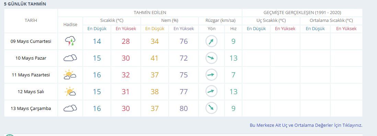This screenshot has width=377, height=136.
Task: Click cloudy icon for 13 Mayıs Çarşamba
Action: (70, 108)
